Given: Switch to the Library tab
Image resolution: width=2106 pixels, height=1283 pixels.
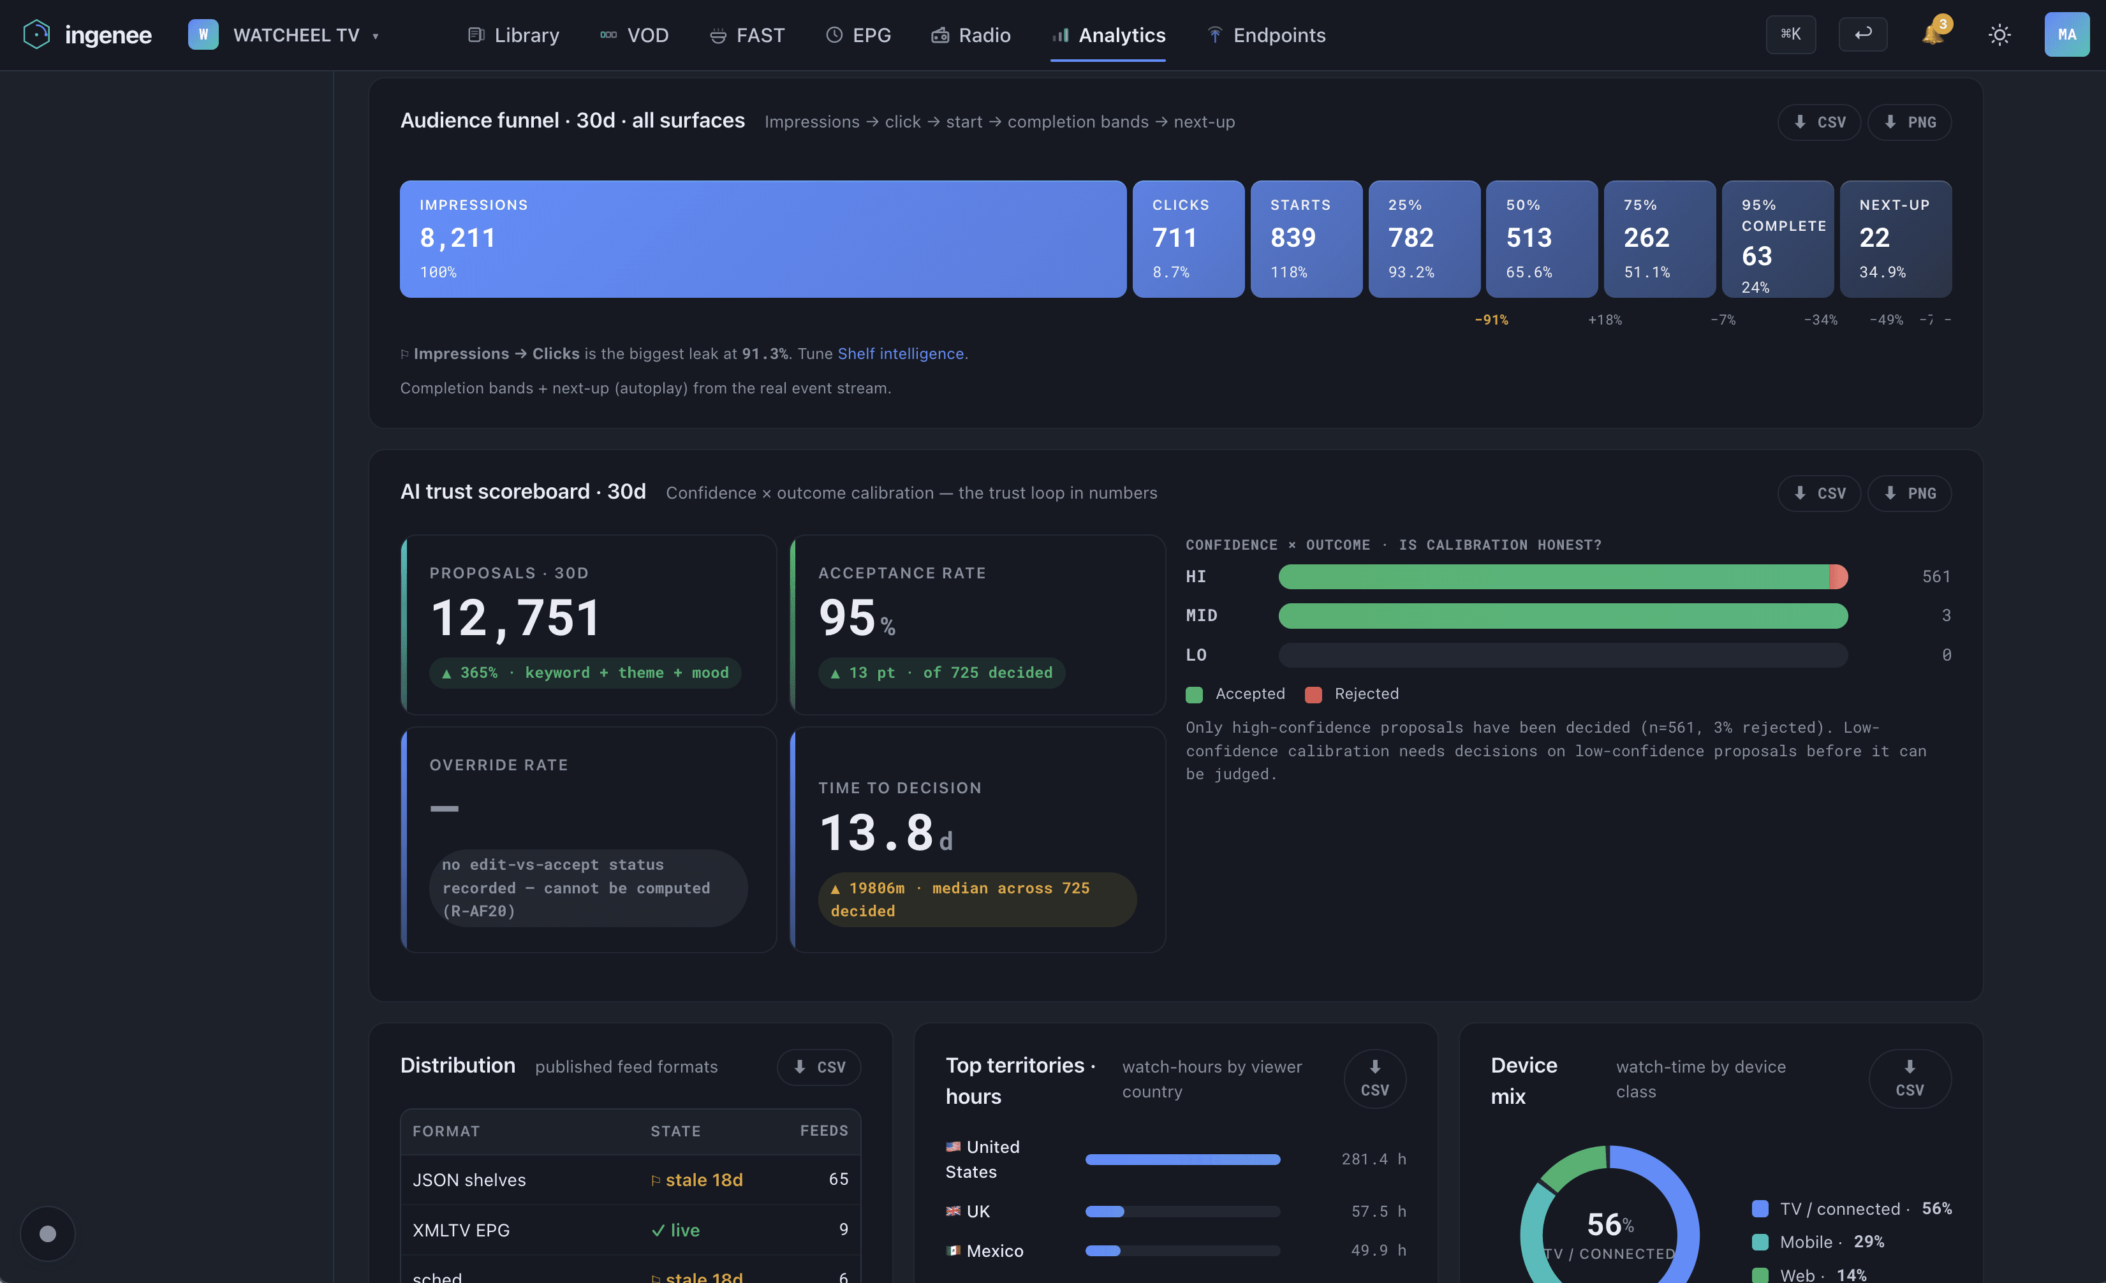Looking at the screenshot, I should coord(513,35).
